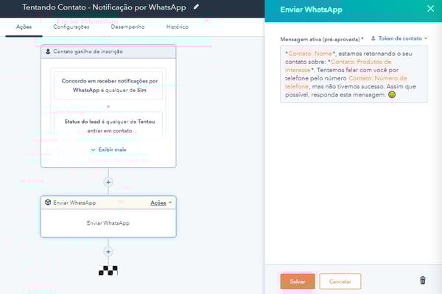
Task: Delete action using the trash icon
Action: [423, 280]
